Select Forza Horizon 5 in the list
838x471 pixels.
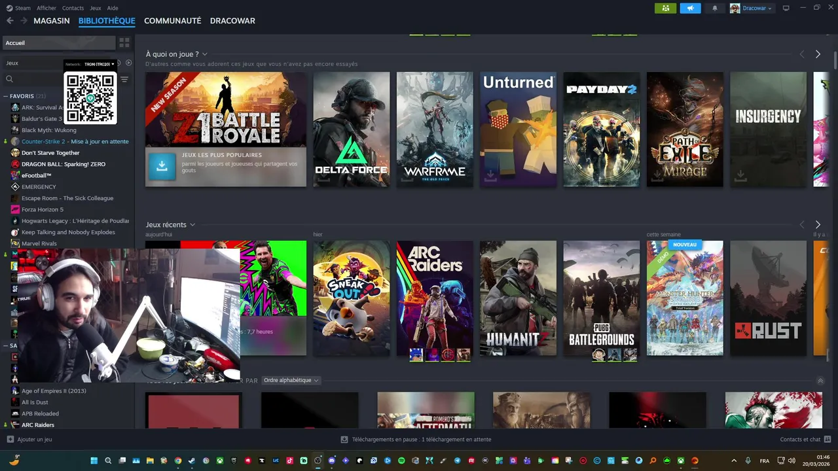pyautogui.click(x=43, y=209)
